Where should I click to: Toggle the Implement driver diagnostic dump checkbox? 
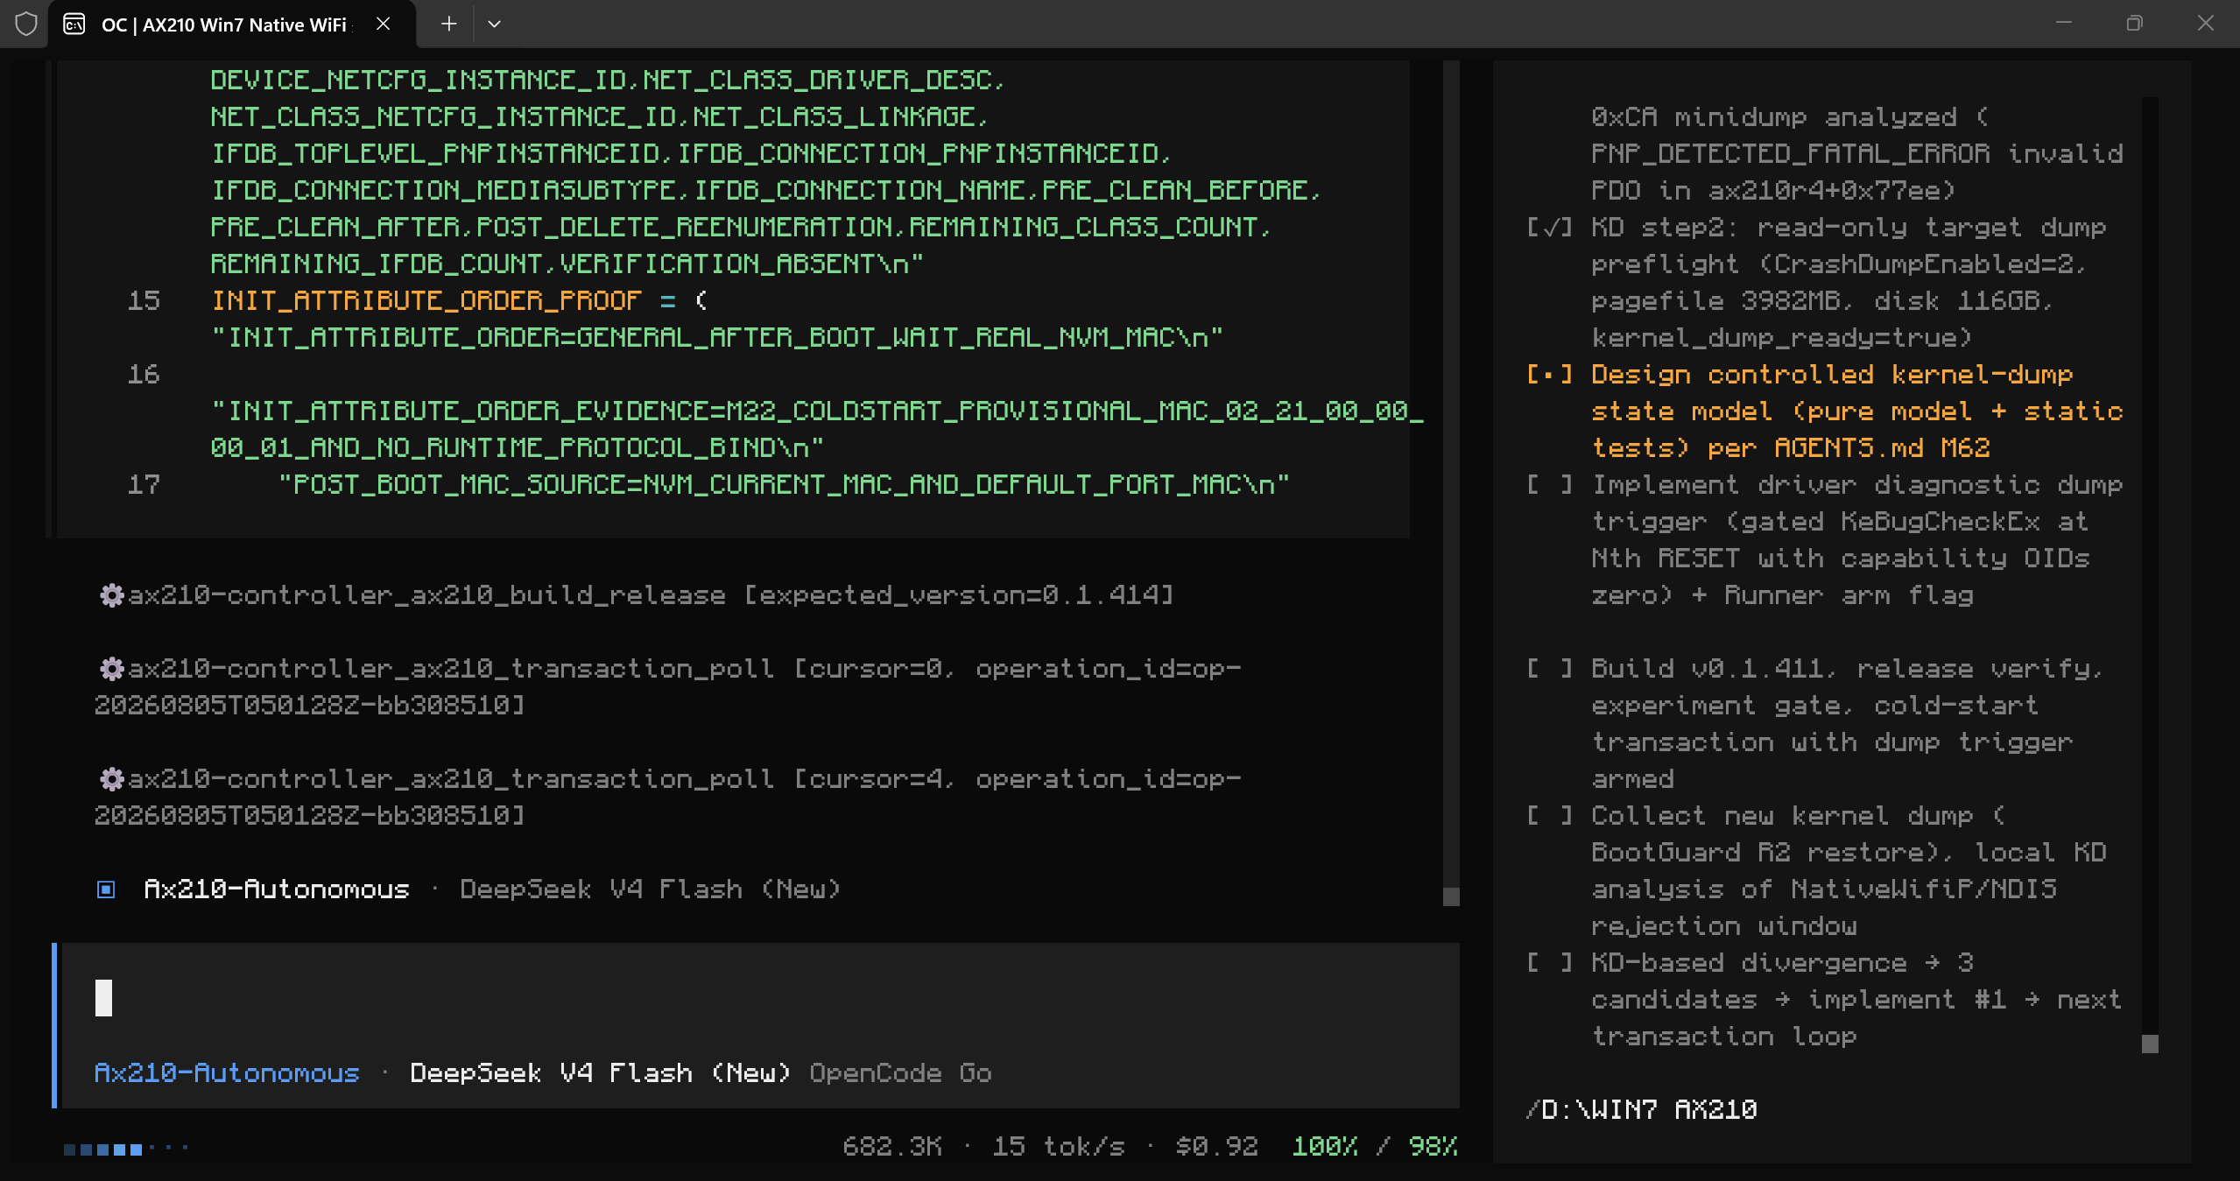1549,485
